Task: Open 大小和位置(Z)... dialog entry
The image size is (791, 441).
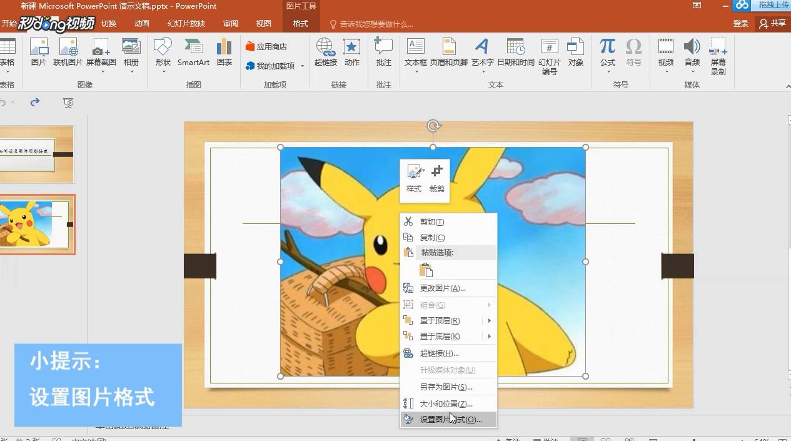Action: (x=448, y=404)
